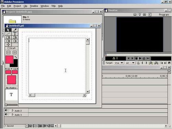Select the oval shape tool
This screenshot has height=129, width=172.
15,41
